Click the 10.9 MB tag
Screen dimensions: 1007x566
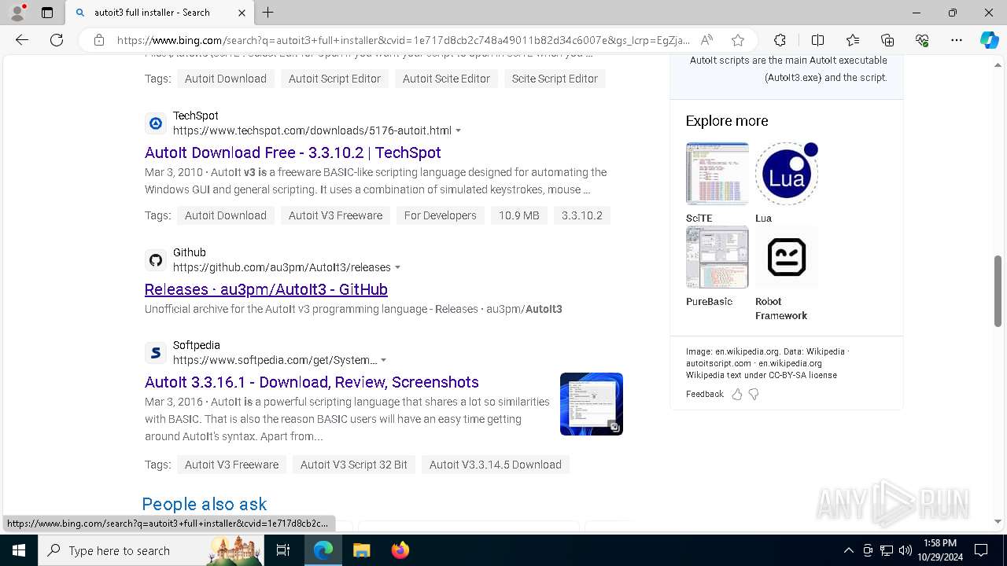click(x=519, y=215)
